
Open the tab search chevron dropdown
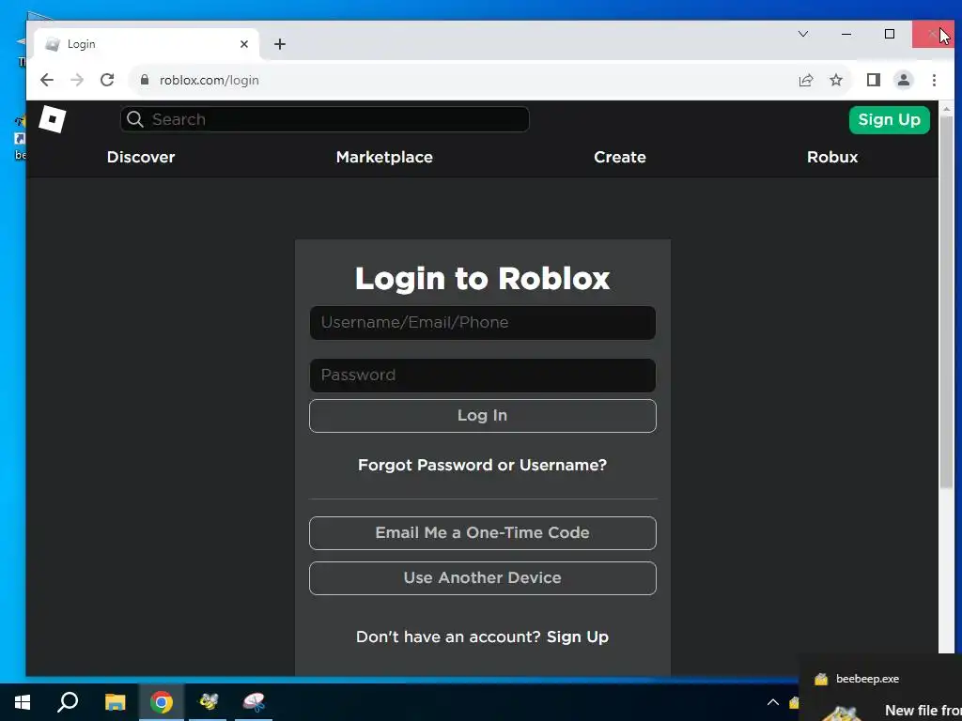803,35
